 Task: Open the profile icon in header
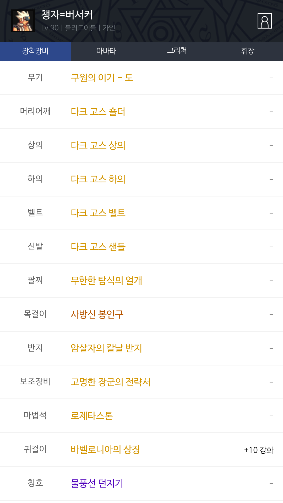point(264,21)
